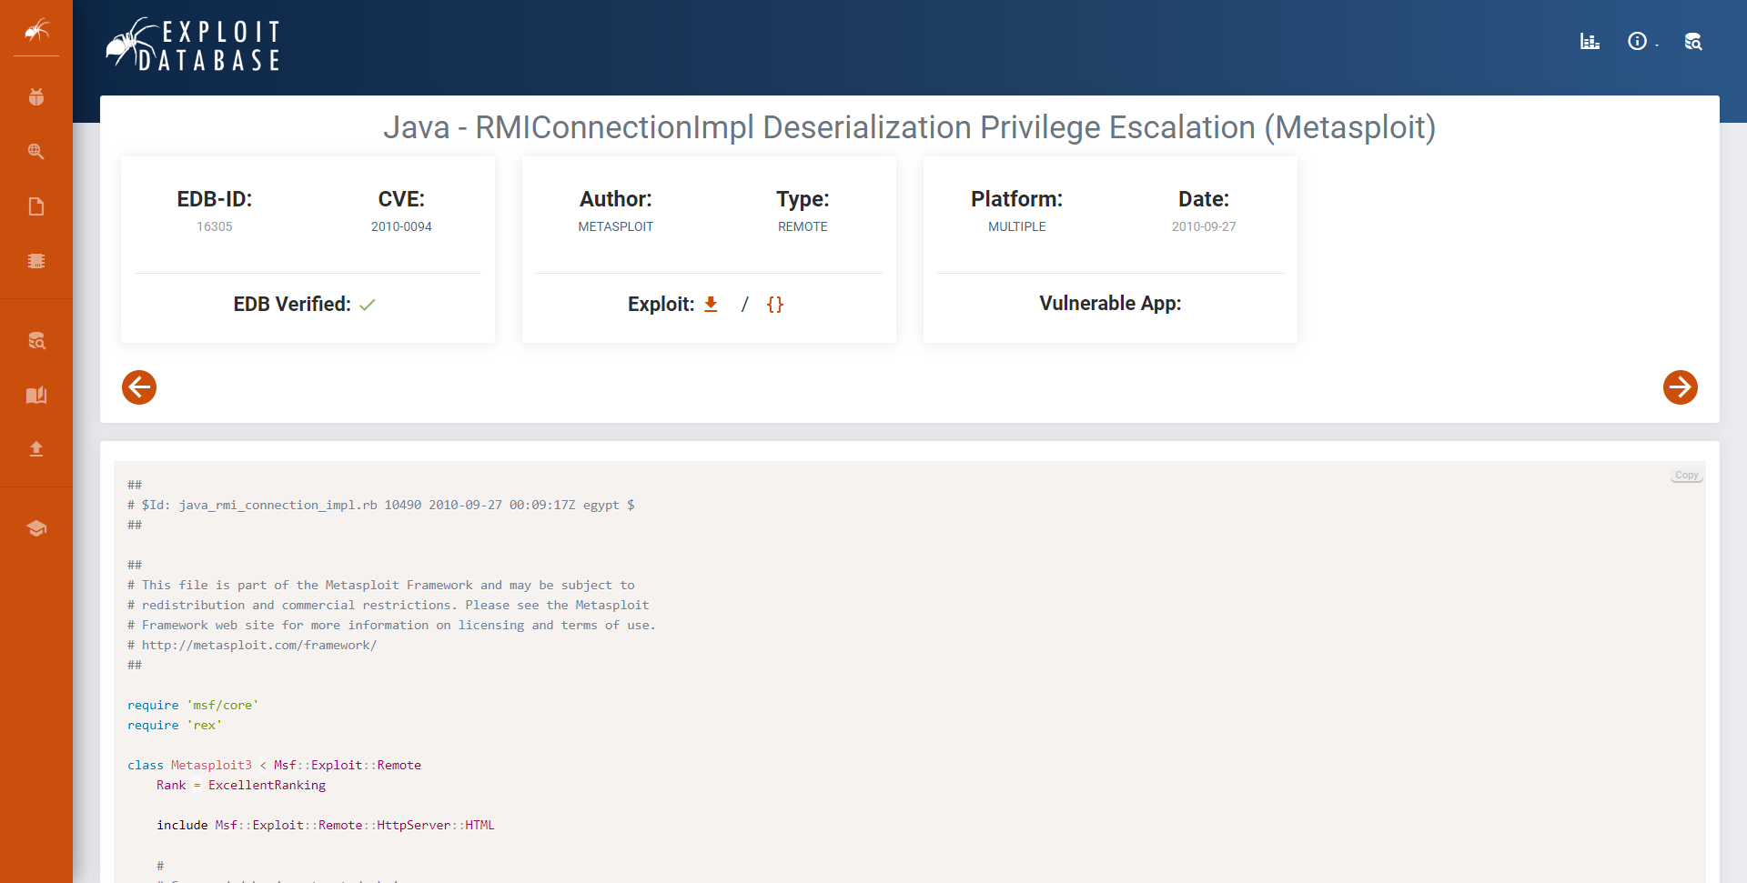Open the METASPLOIT author link
Screen dimensions: 1747x883
point(616,226)
